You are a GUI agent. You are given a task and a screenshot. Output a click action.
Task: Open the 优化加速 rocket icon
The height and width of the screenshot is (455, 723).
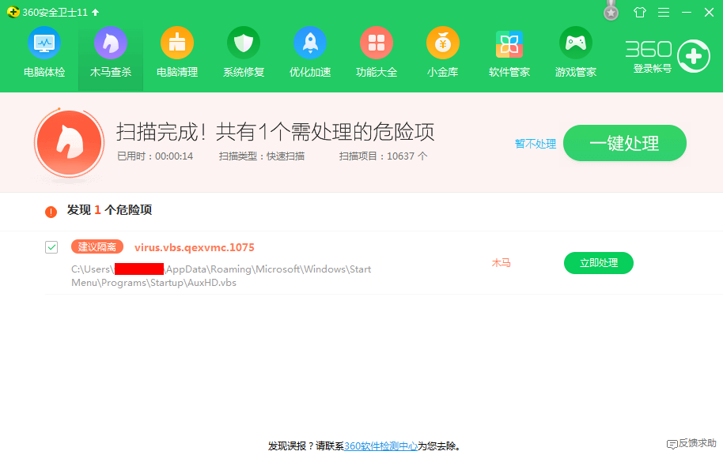(310, 43)
